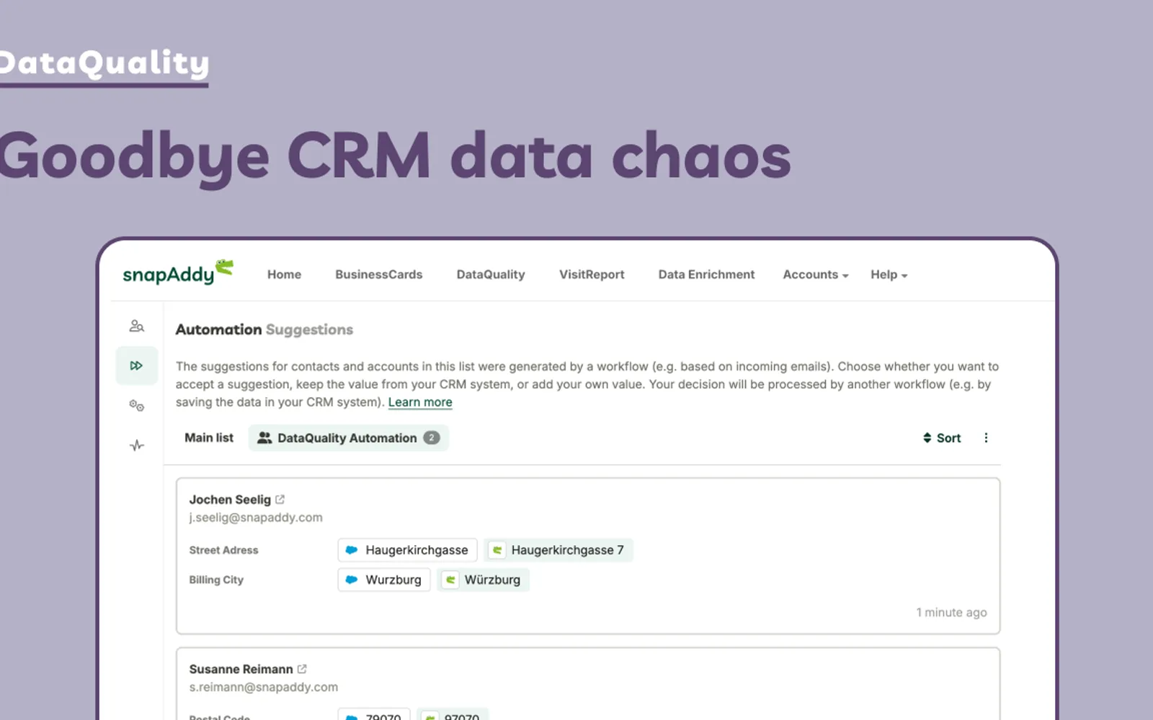Click the Automation Suggestions heading

click(264, 329)
